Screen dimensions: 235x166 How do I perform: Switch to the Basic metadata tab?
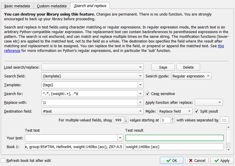[x=17, y=6]
